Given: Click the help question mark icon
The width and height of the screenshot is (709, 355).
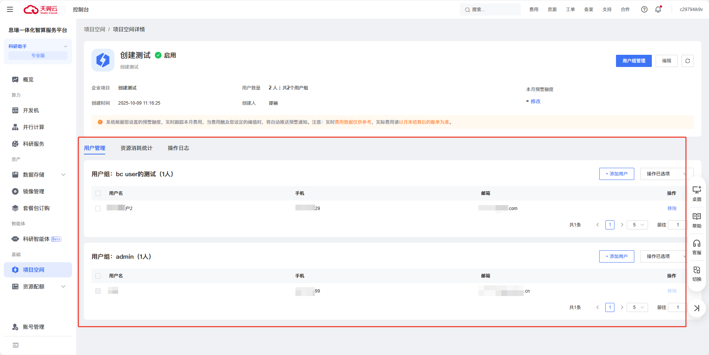Looking at the screenshot, I should pyautogui.click(x=644, y=10).
